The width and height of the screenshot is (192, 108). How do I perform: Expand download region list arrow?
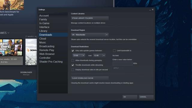tap(107, 35)
